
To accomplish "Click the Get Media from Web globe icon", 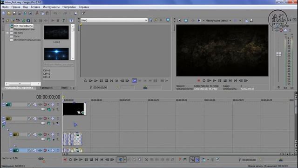I will coord(23,21).
